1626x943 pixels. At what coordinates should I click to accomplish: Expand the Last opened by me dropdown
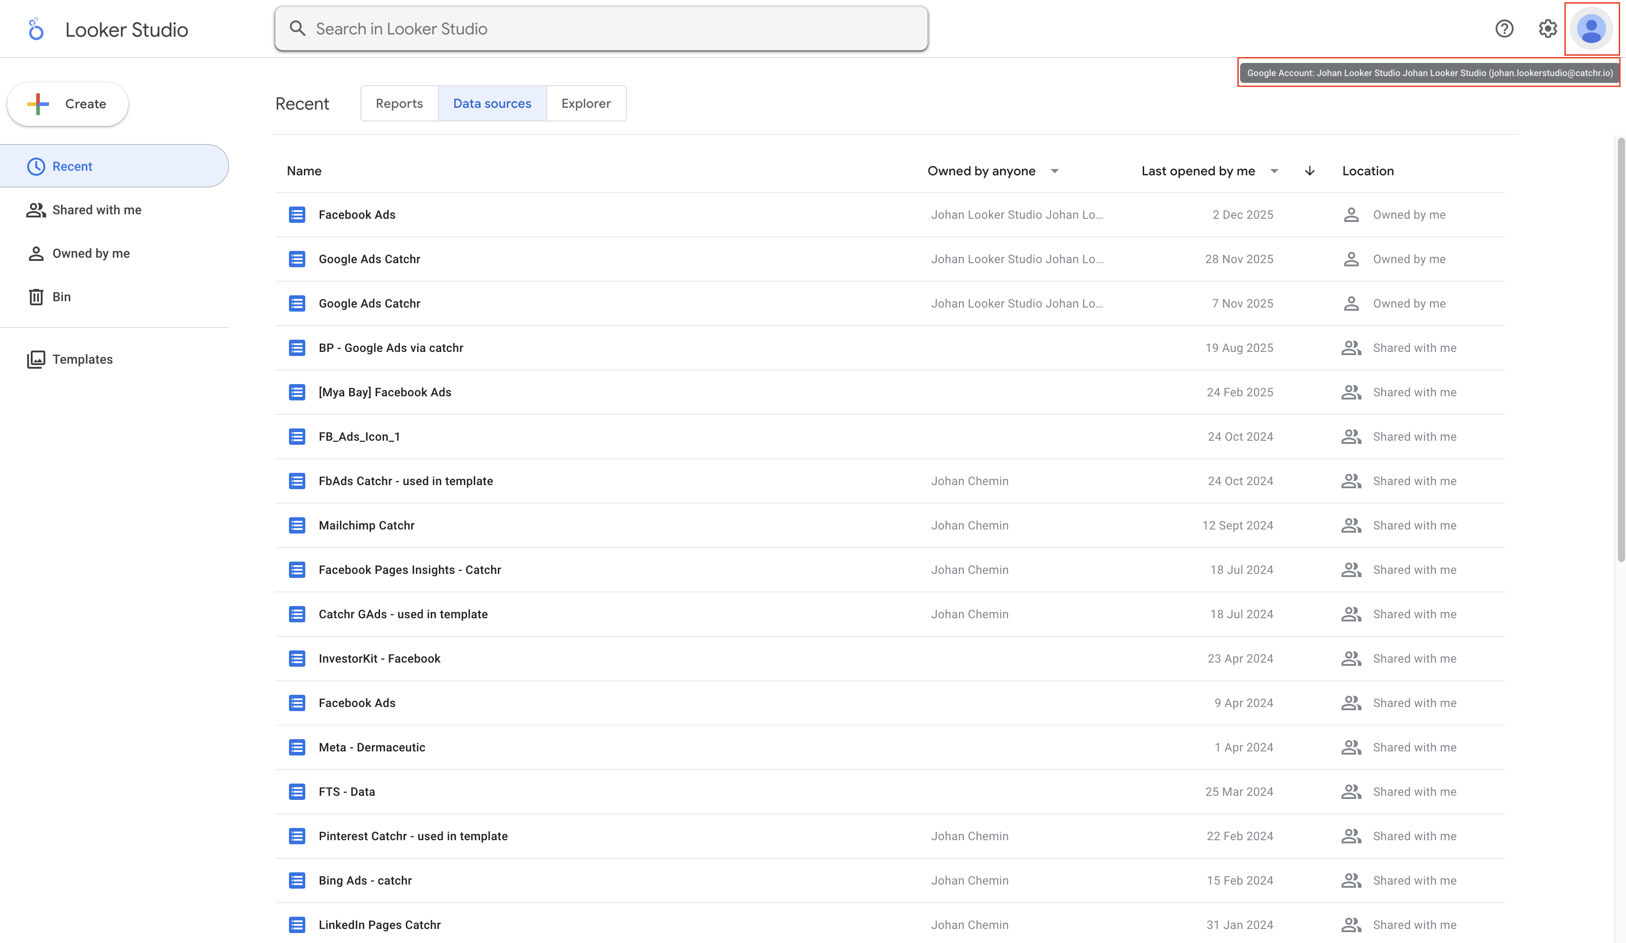(1274, 171)
